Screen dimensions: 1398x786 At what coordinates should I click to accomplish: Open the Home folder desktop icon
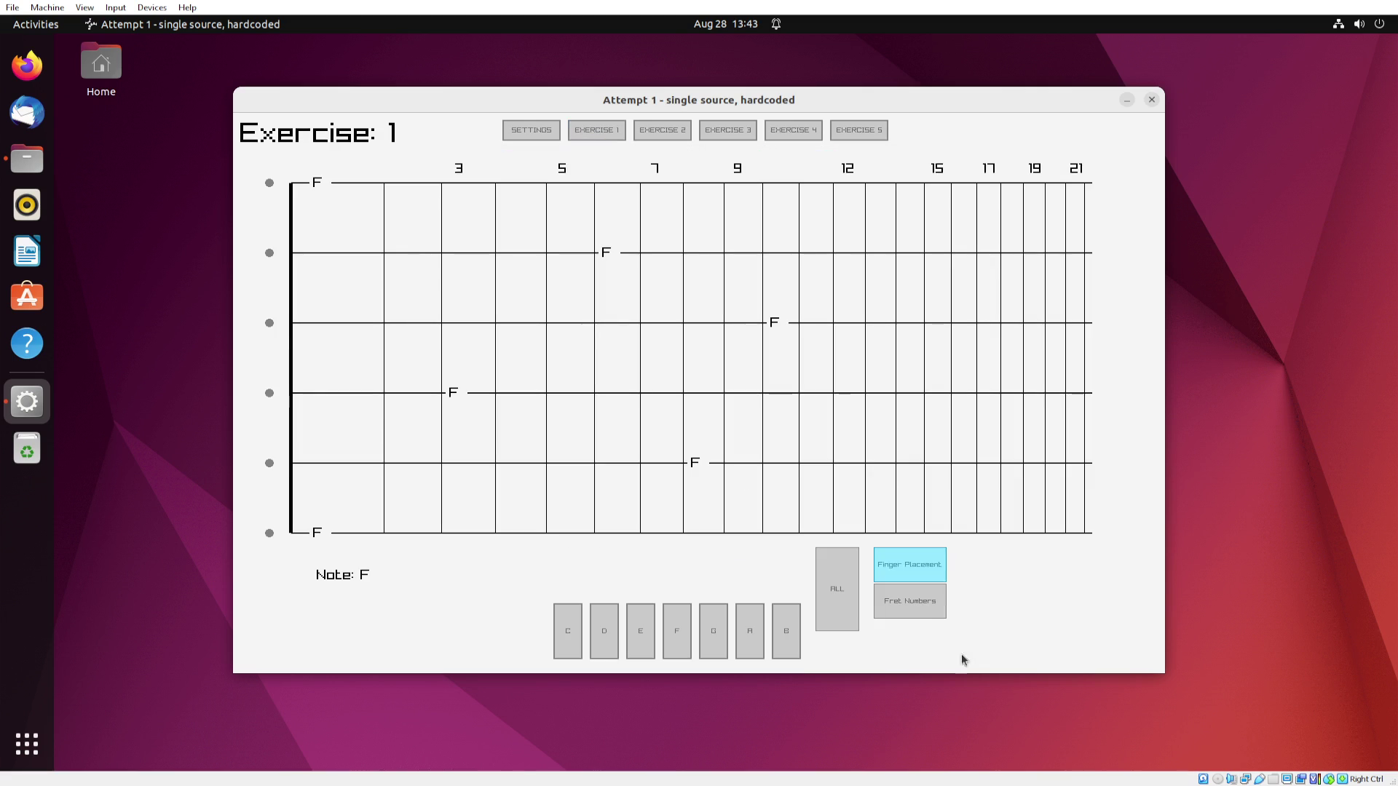(101, 70)
